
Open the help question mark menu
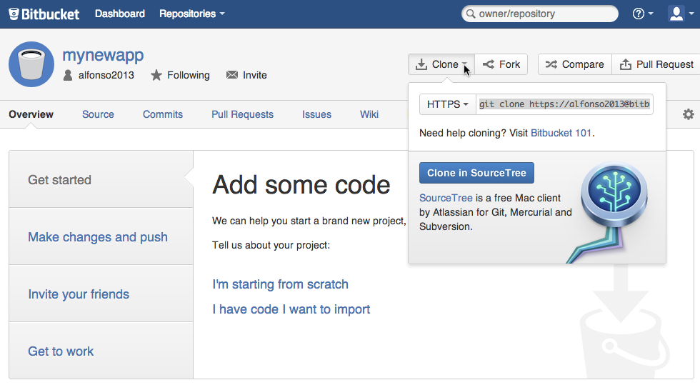[x=643, y=14]
